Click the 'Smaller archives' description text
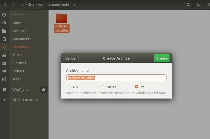 pos(116,93)
